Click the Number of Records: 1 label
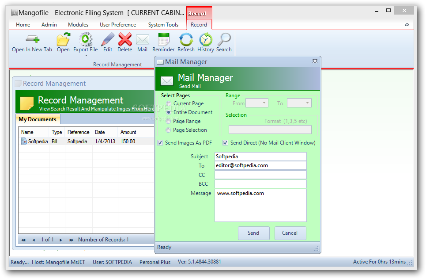The image size is (426, 279). [x=103, y=240]
